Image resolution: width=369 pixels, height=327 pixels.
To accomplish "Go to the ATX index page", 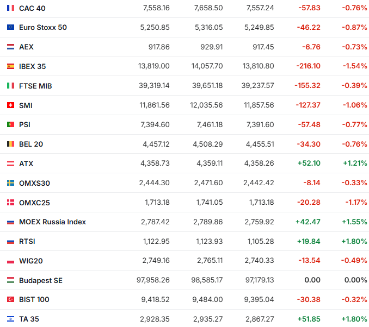I will coord(26,163).
